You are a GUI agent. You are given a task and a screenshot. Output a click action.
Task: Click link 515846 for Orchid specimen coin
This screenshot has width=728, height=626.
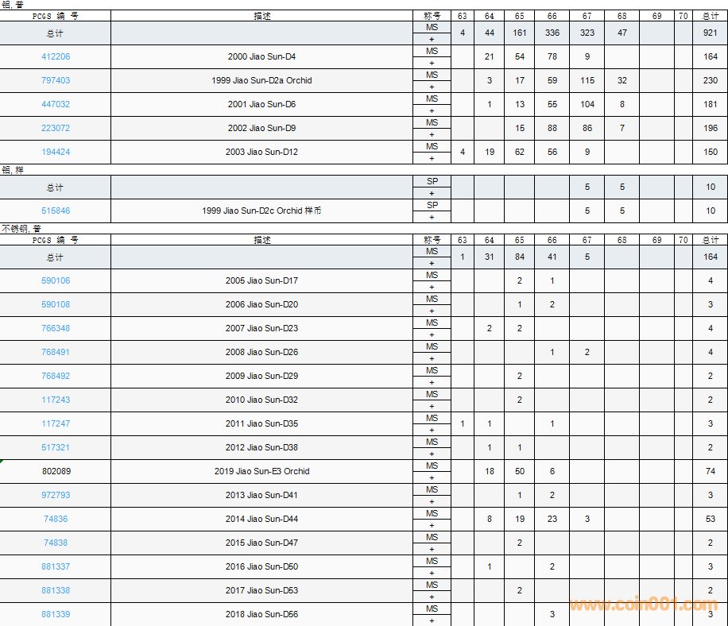pyautogui.click(x=56, y=211)
